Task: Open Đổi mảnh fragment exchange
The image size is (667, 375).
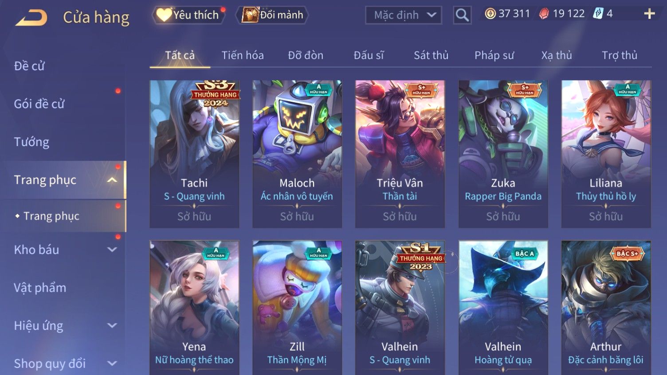Action: [x=272, y=15]
